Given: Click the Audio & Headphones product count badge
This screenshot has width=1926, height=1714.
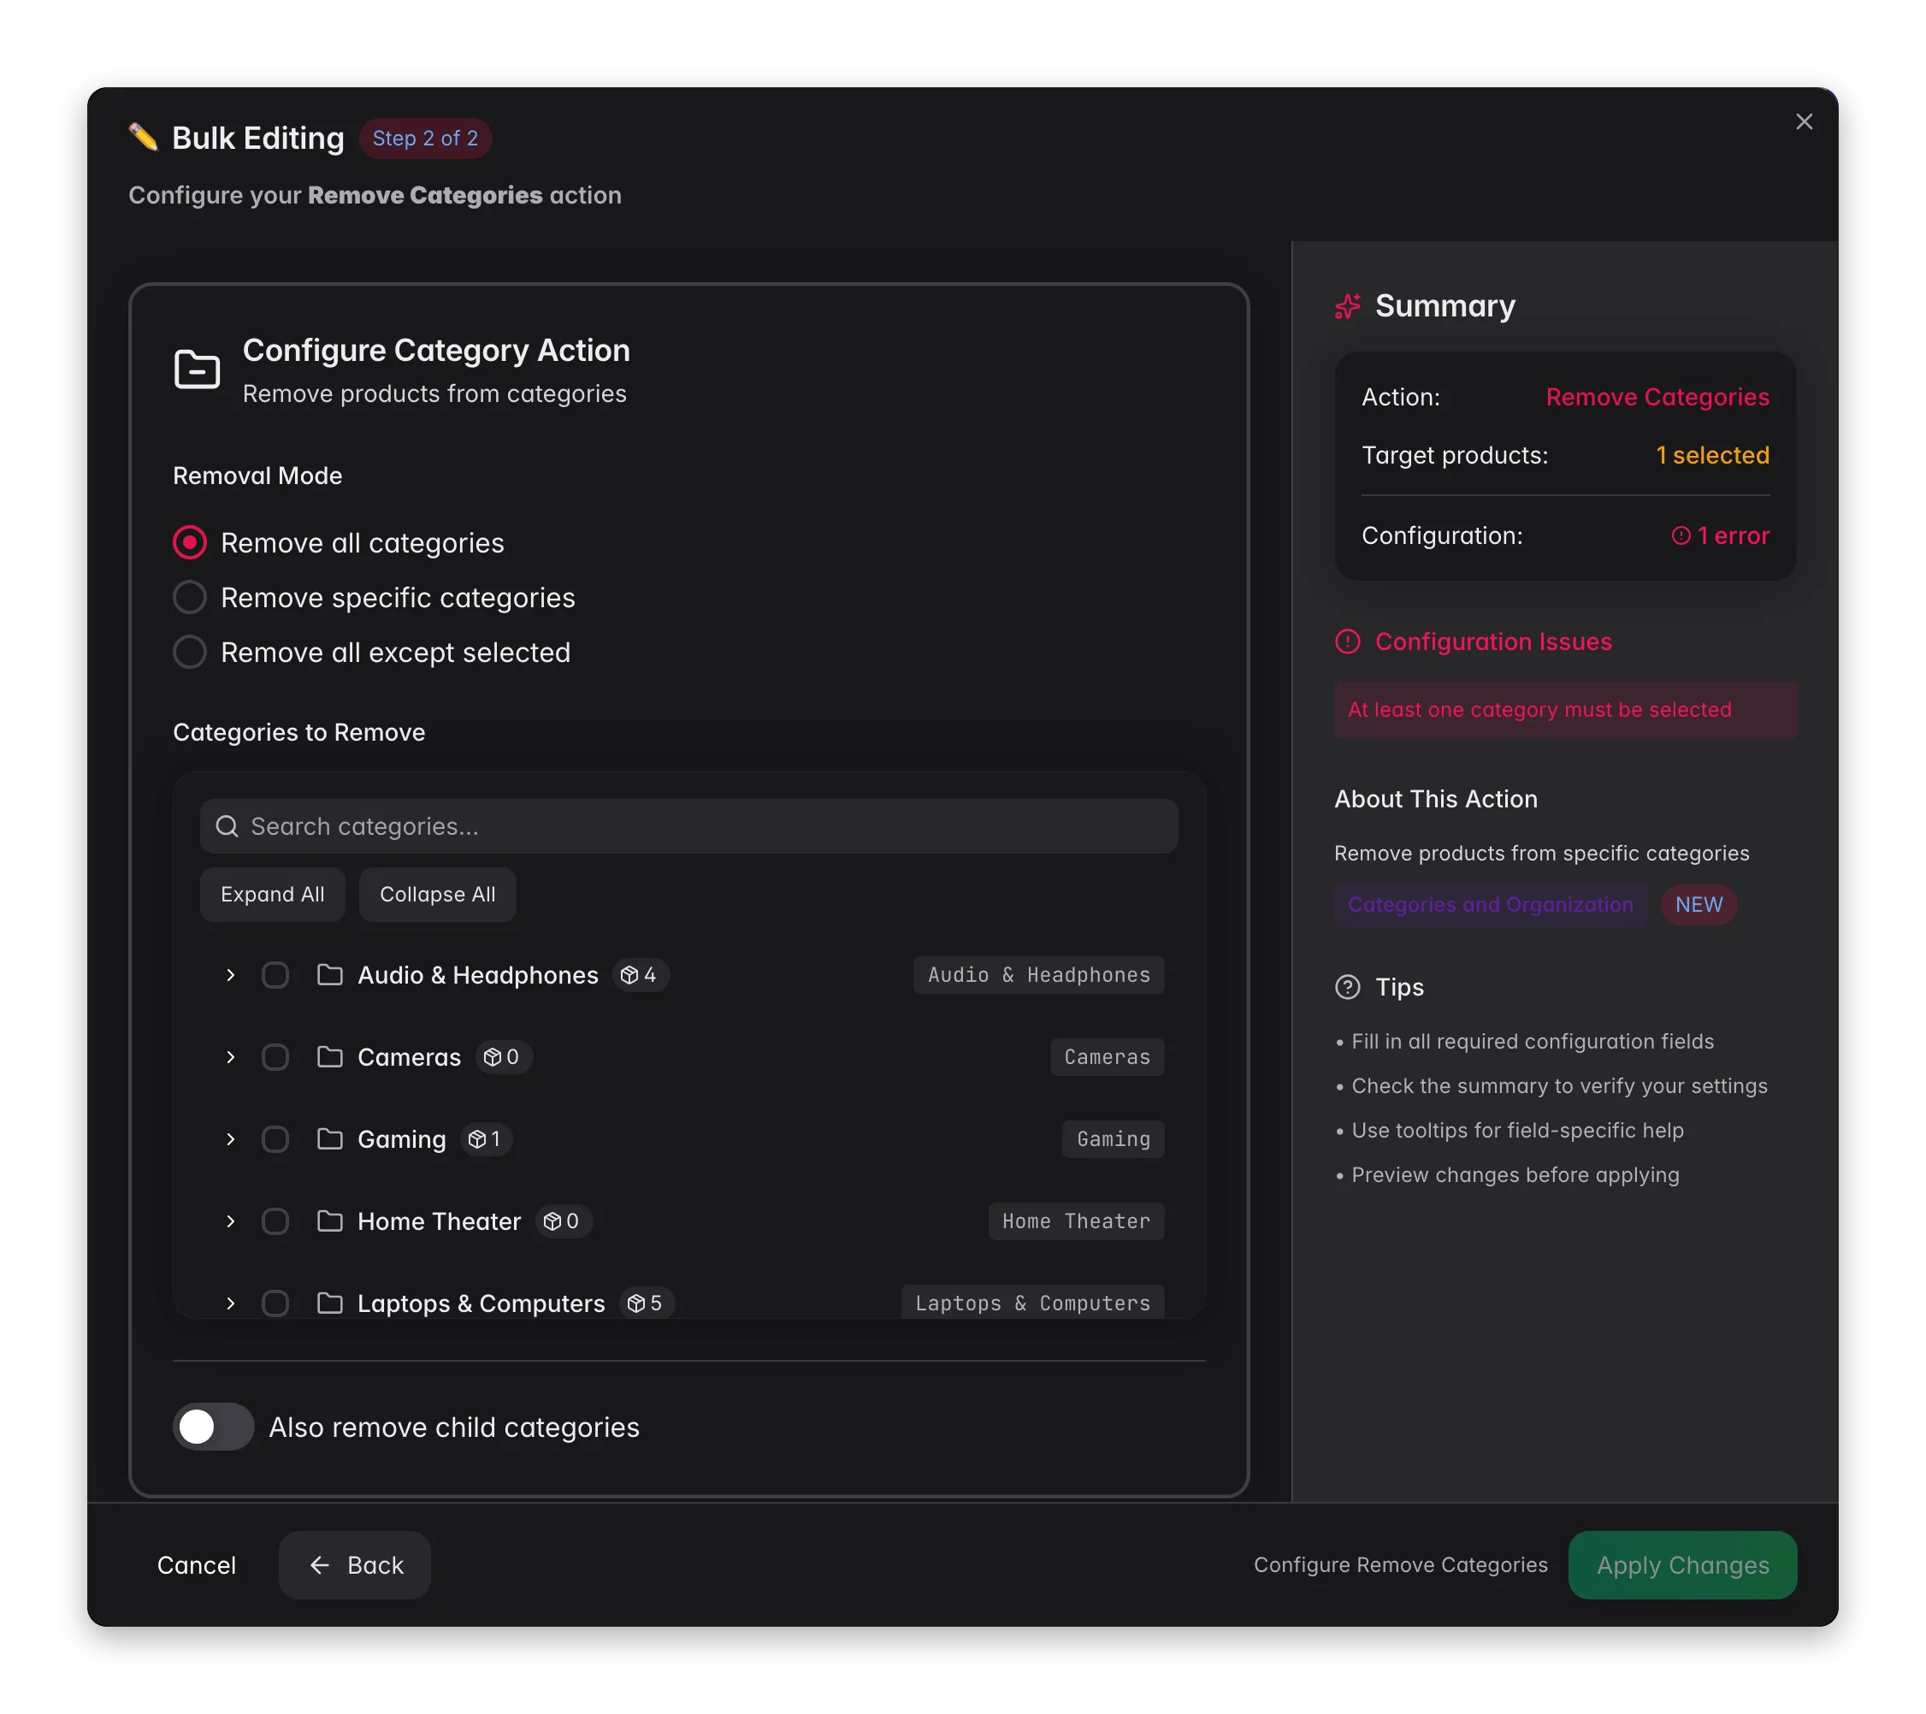Looking at the screenshot, I should click(x=641, y=974).
